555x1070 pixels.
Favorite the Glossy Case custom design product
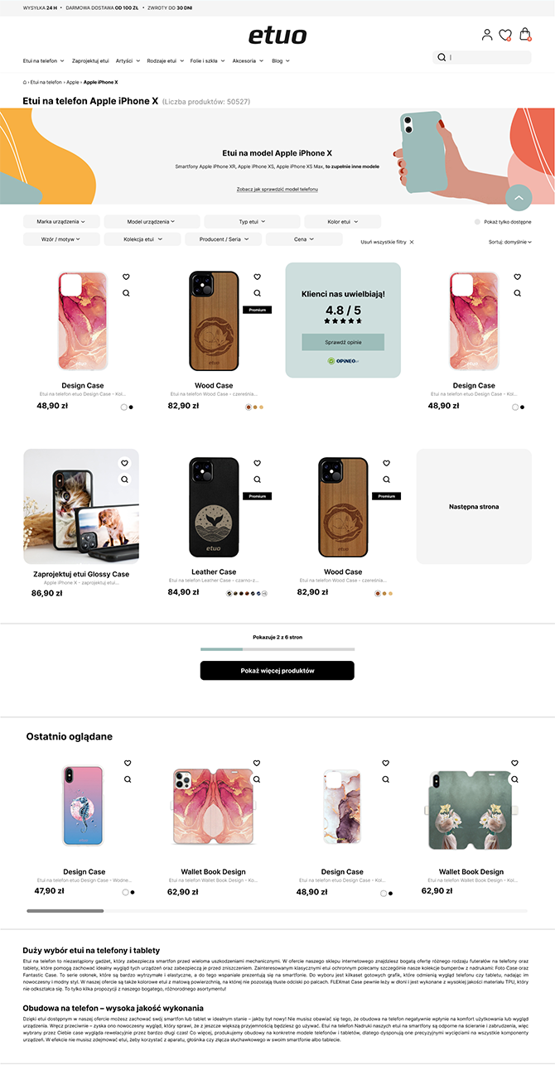pos(126,463)
